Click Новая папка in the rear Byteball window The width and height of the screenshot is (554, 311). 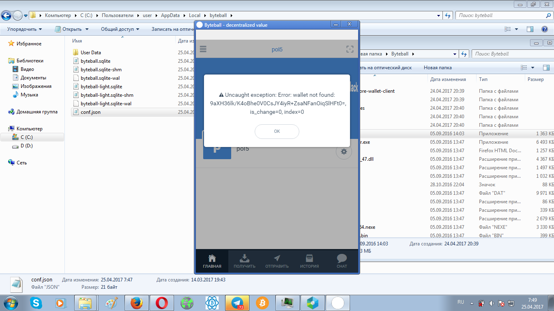coord(438,68)
